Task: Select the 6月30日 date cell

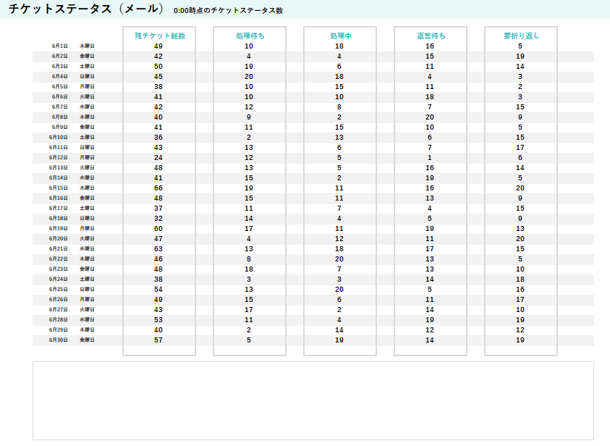Action: [59, 340]
